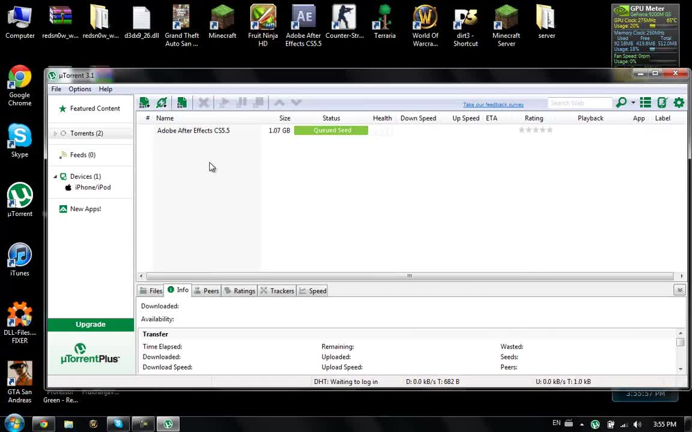Sort by the Size column header
This screenshot has width=692, height=432.
[x=285, y=118]
